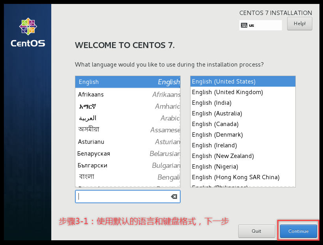
Task: Click the Continue button
Action: [x=298, y=231]
